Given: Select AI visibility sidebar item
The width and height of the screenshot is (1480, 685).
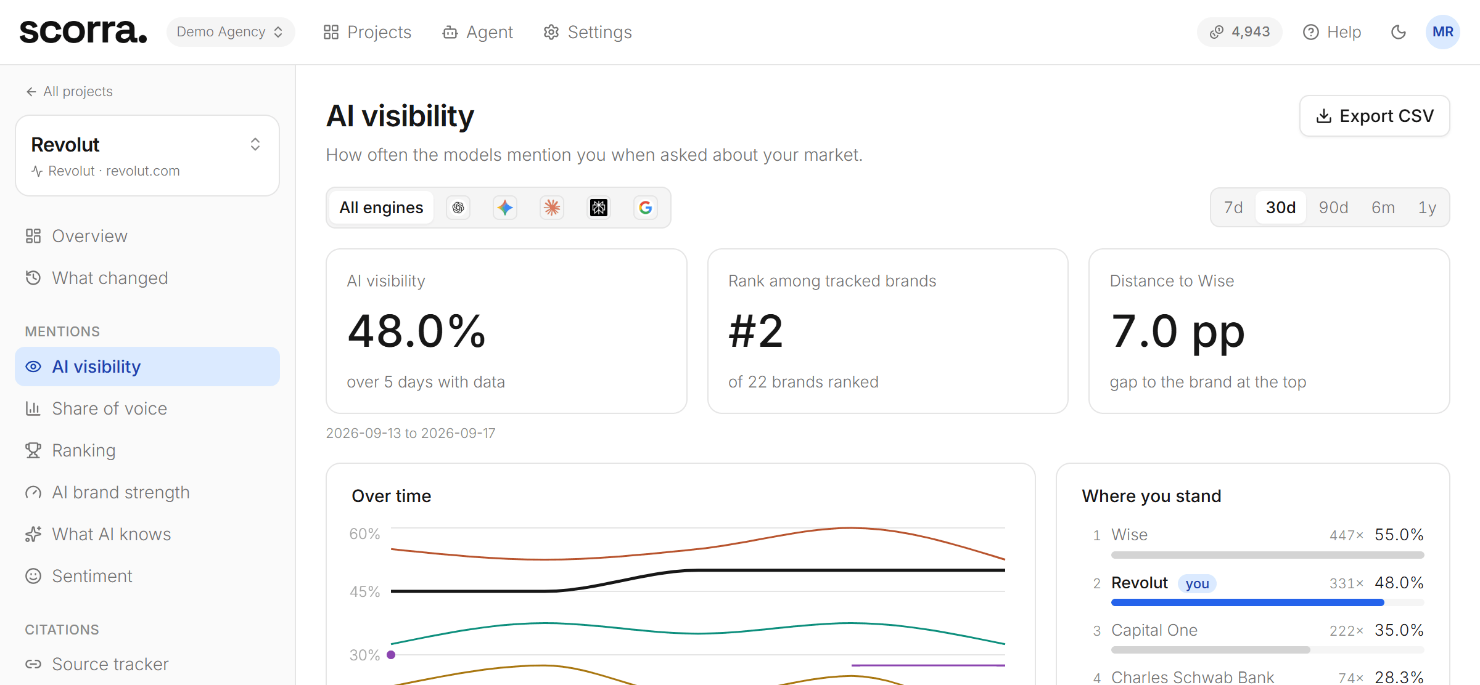Looking at the screenshot, I should coord(147,367).
